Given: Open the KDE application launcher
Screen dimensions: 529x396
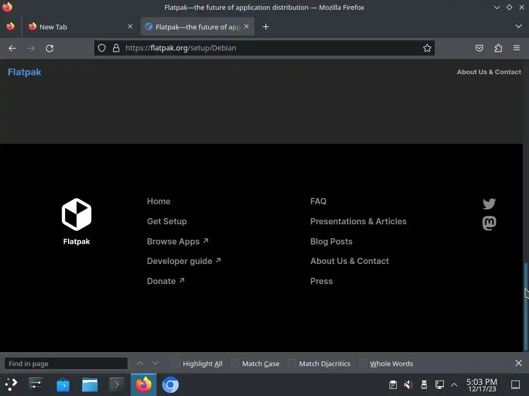Looking at the screenshot, I should pyautogui.click(x=10, y=384).
